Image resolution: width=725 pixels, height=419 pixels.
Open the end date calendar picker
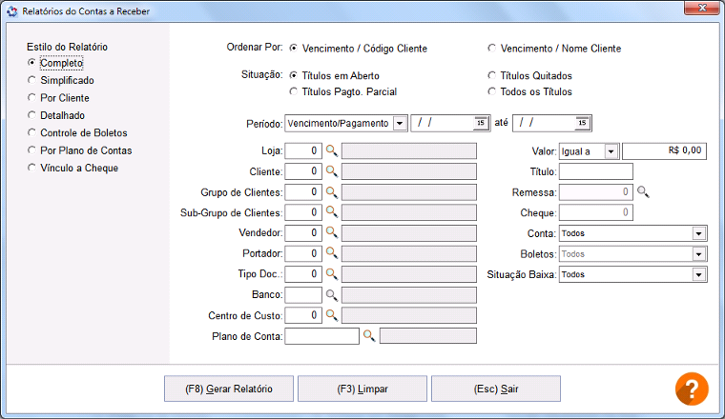coord(582,123)
